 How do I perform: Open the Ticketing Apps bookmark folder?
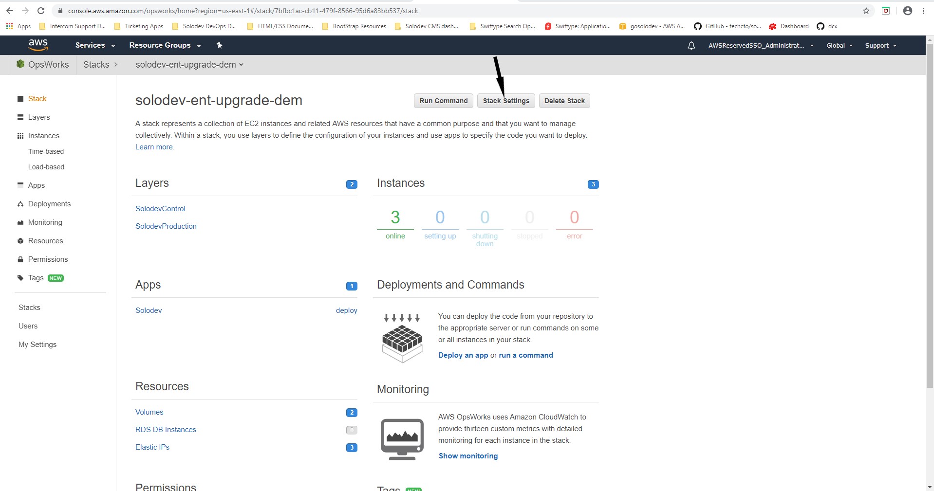[139, 26]
